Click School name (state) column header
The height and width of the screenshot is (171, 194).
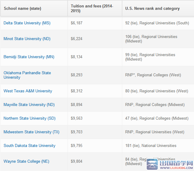coord(22,8)
